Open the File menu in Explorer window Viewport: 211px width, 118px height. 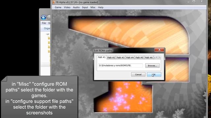click(44, 23)
